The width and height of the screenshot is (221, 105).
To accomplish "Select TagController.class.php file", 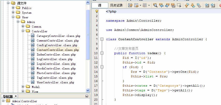I will pyautogui.click(x=55, y=78).
